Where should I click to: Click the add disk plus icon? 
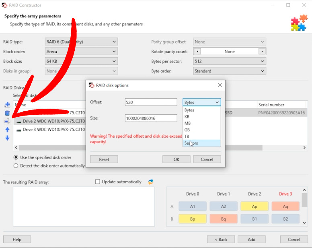click(x=7, y=105)
